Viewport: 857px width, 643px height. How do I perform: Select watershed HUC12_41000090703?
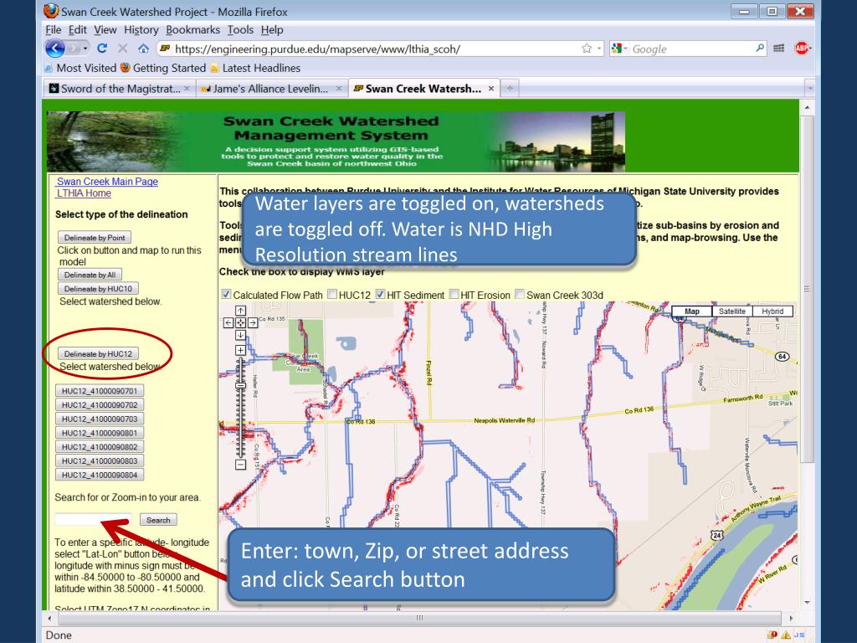point(100,419)
